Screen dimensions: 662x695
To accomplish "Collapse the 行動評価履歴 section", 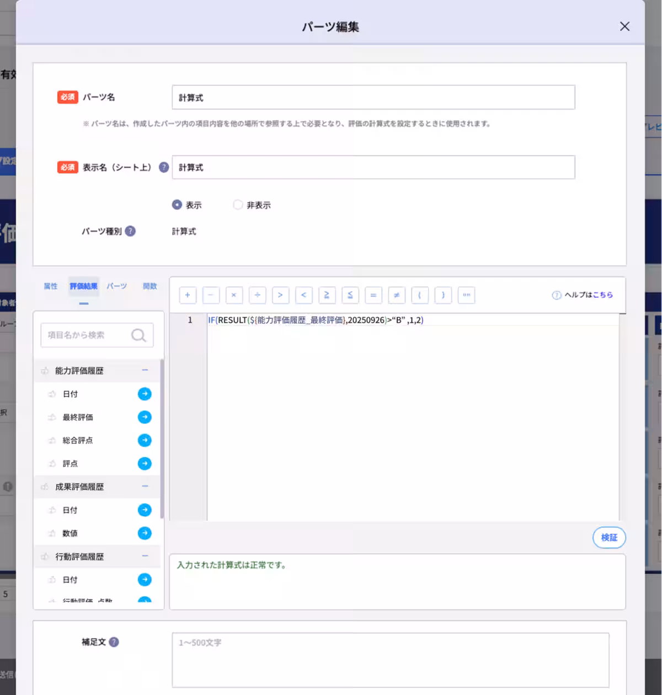I will [x=145, y=557].
